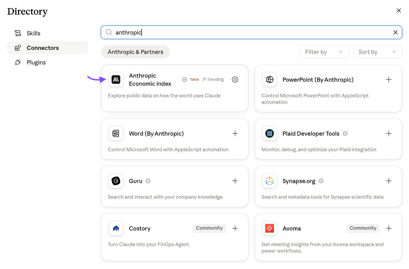The height and width of the screenshot is (269, 409).
Task: Click the Trending arrow label
Action: click(x=213, y=79)
